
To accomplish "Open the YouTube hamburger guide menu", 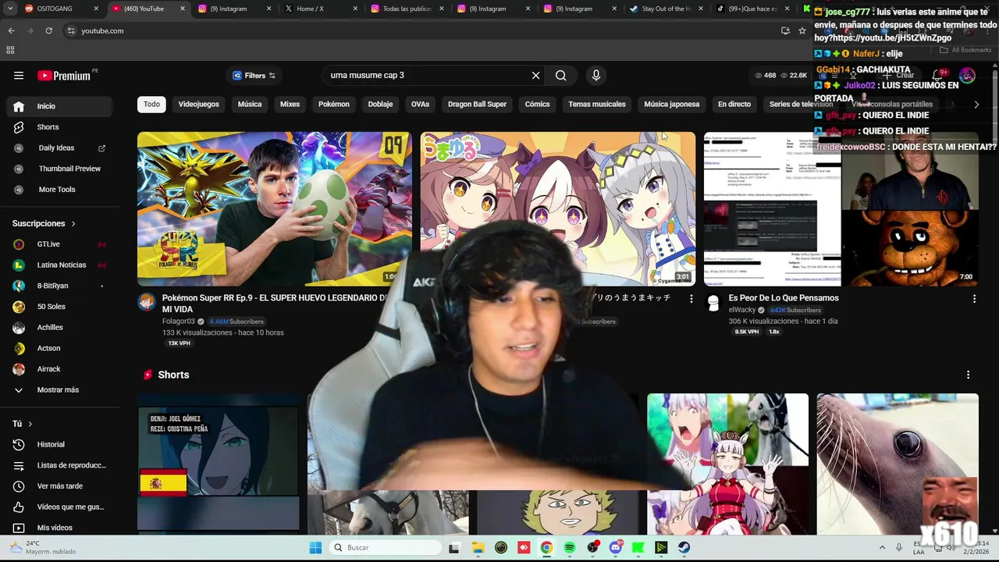I will point(19,76).
